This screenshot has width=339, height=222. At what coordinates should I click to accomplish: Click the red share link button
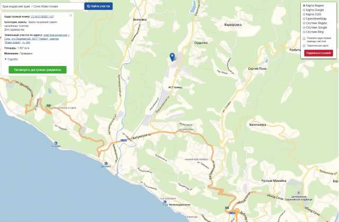[318, 53]
